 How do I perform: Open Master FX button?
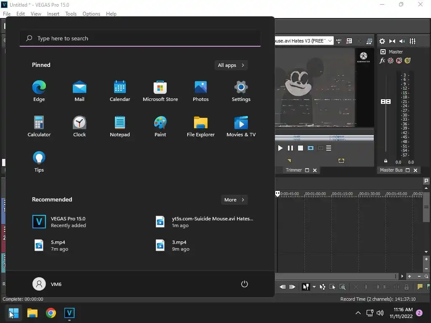point(382,61)
